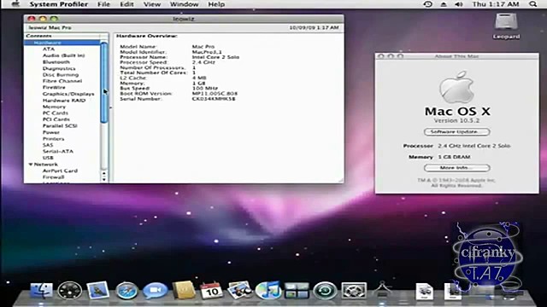
Task: Launch Safari from the Dock
Action: click(126, 290)
